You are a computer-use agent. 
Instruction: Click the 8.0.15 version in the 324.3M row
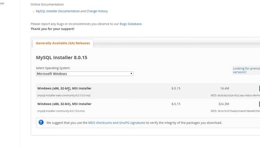point(176,104)
